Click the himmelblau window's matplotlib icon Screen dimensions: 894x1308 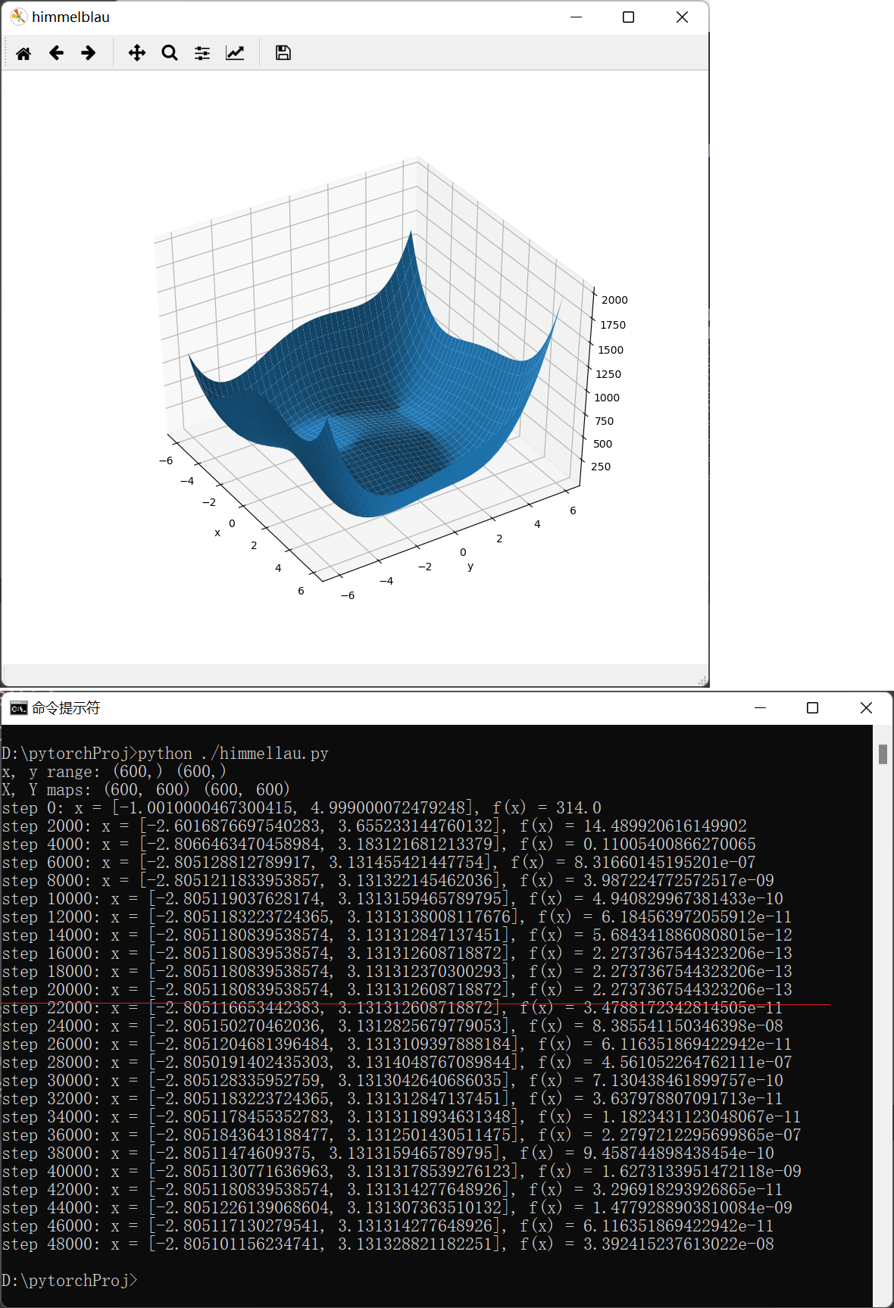(x=18, y=17)
